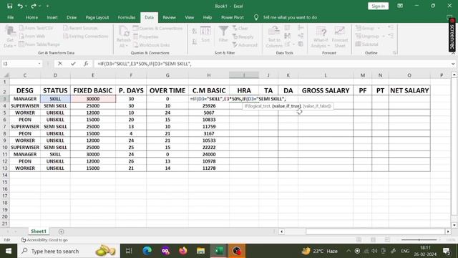Sort A to Z ascending
The height and width of the screenshot is (258, 458).
(x=194, y=31)
